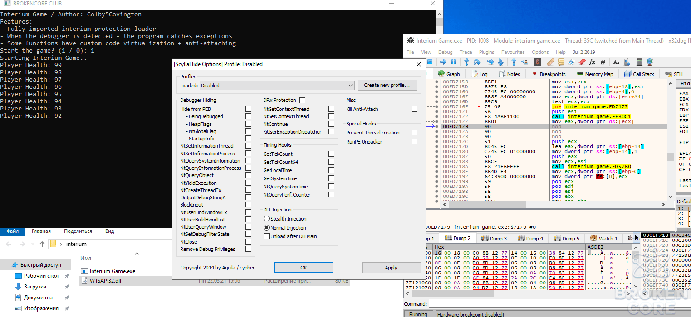
Task: Open the Bookmarks red icon
Action: coord(582,62)
